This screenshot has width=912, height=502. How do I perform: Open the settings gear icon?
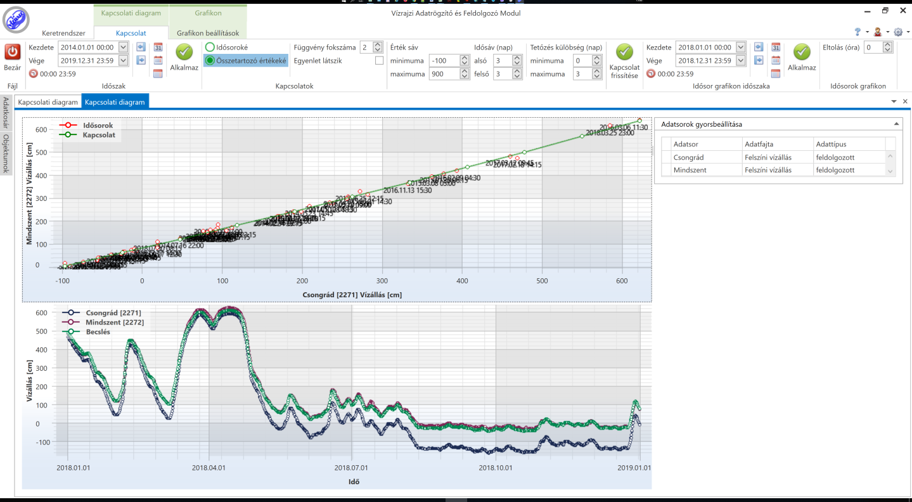[x=898, y=32]
